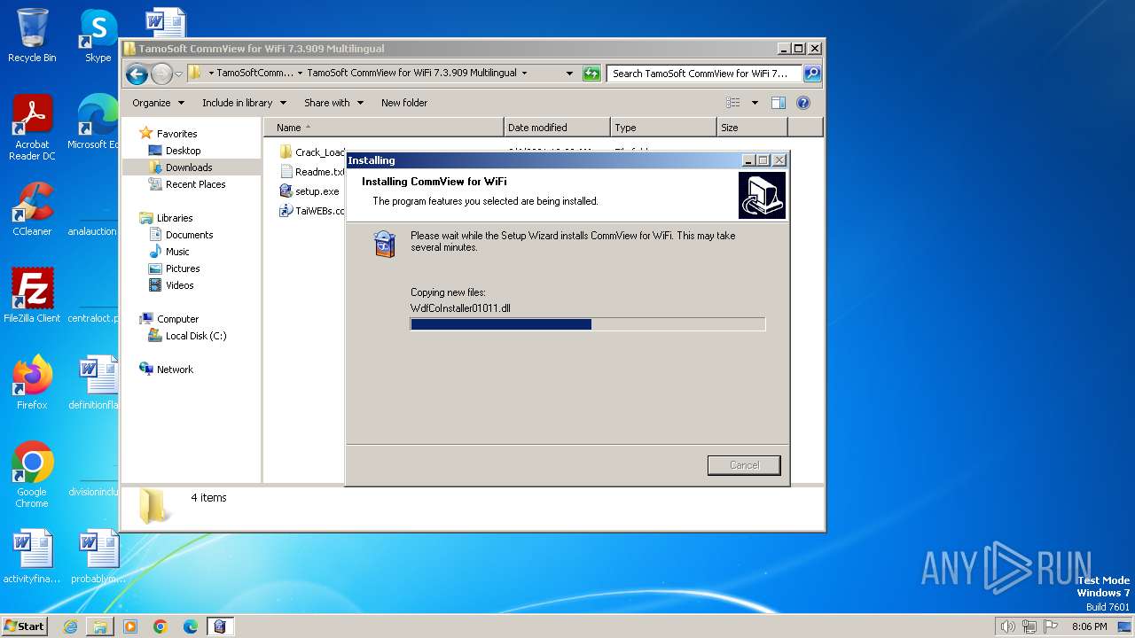This screenshot has height=638, width=1135.
Task: Open Edge from the taskbar
Action: pyautogui.click(x=191, y=626)
